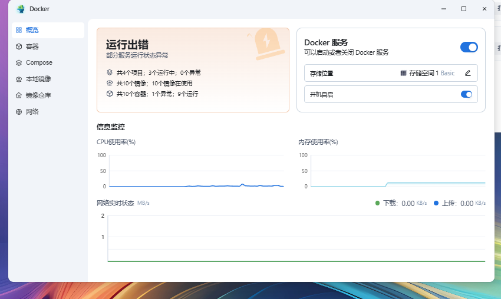Click the Compose stack icon
Viewport: 501px width, 299px height.
(19, 62)
